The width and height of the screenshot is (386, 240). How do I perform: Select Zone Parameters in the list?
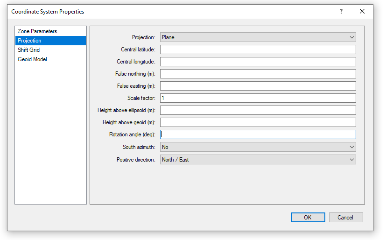[x=37, y=31]
